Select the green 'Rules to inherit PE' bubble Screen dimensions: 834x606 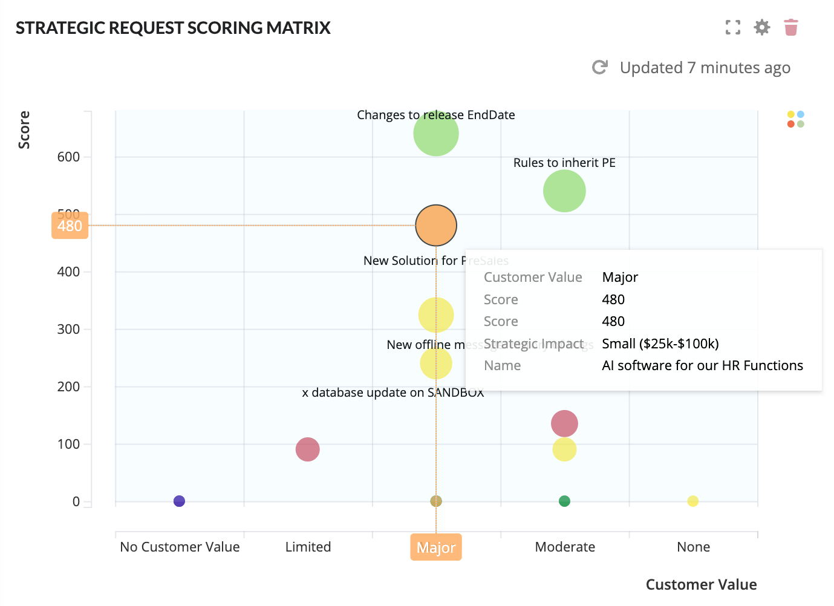pyautogui.click(x=564, y=191)
